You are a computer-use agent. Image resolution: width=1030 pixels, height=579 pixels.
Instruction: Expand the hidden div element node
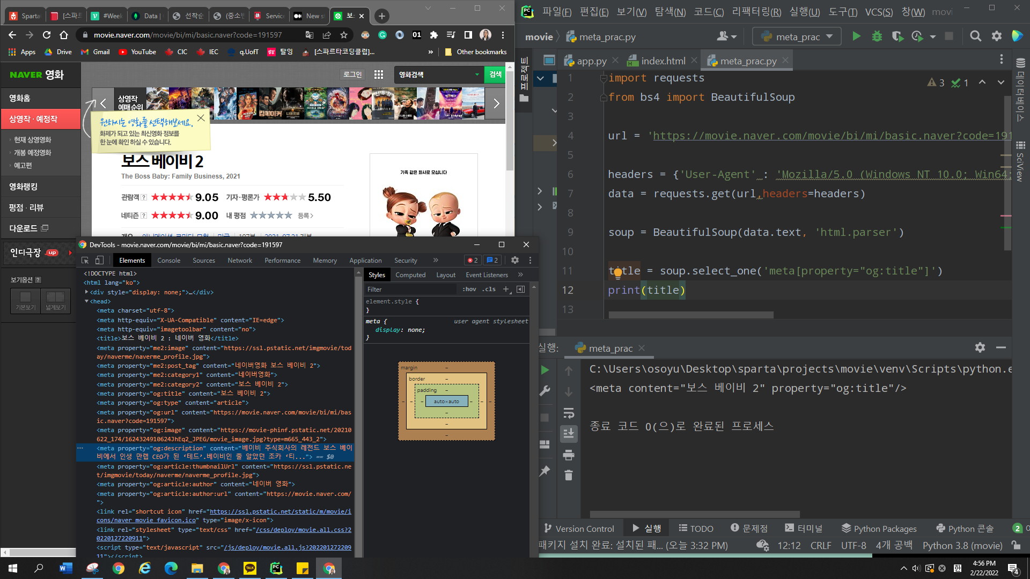(x=86, y=292)
